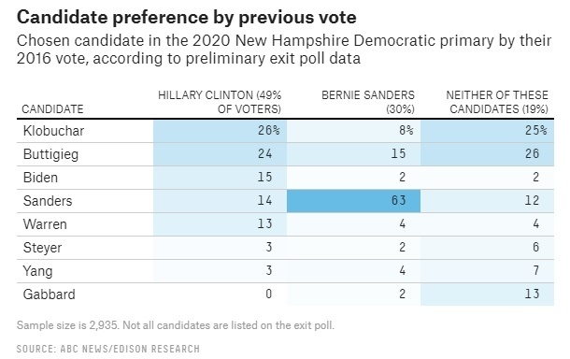Screen dimensions: 570x359
Task: Click the sample size footnote
Action: [176, 325]
